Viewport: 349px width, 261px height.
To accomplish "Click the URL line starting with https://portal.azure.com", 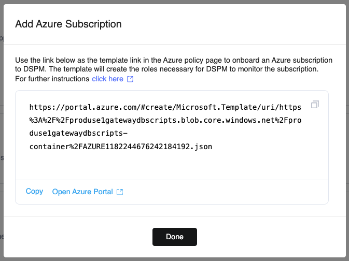I will tap(166, 108).
